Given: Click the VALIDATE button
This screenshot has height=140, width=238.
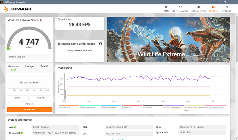Looking at the screenshot, I should 29,104.
